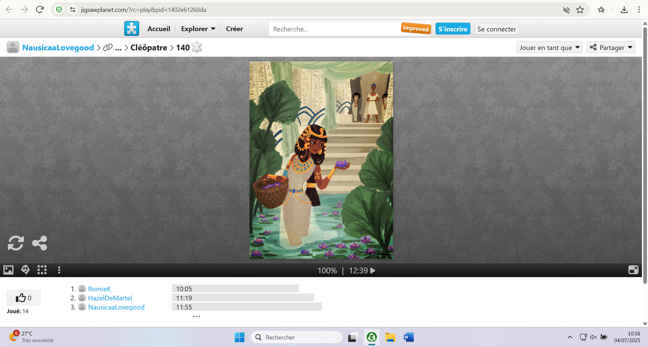This screenshot has height=347, width=648.
Task: Click the S'inscrire button
Action: [x=453, y=29]
